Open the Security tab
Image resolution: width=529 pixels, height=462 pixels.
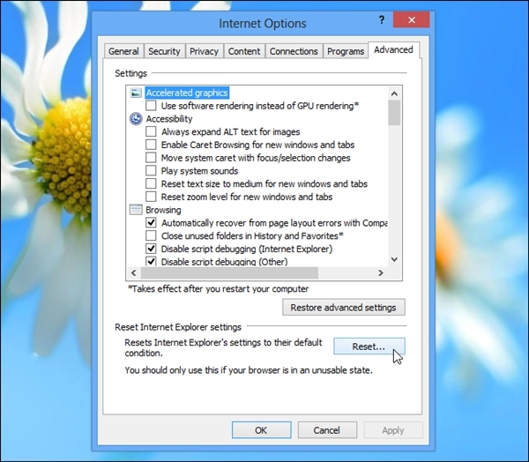(164, 51)
